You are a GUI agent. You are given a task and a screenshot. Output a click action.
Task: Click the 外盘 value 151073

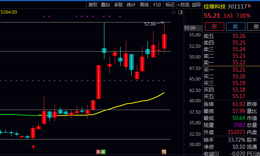(x=236, y=132)
